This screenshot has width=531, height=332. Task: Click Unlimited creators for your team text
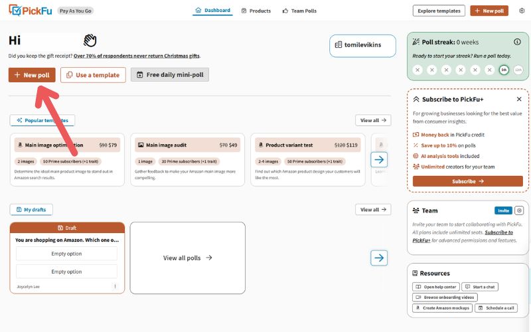[458, 167]
